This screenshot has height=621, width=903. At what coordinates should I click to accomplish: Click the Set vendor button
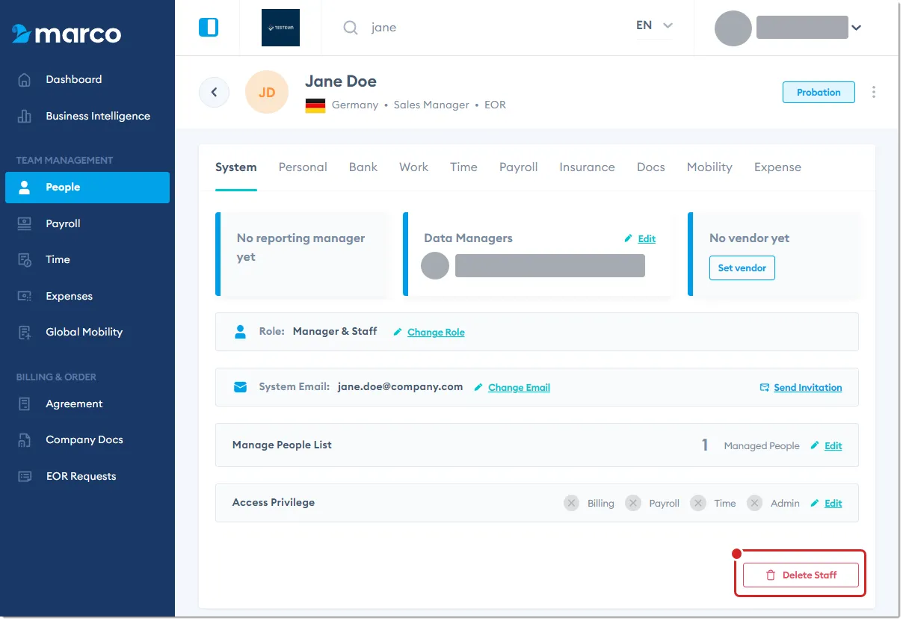(742, 268)
